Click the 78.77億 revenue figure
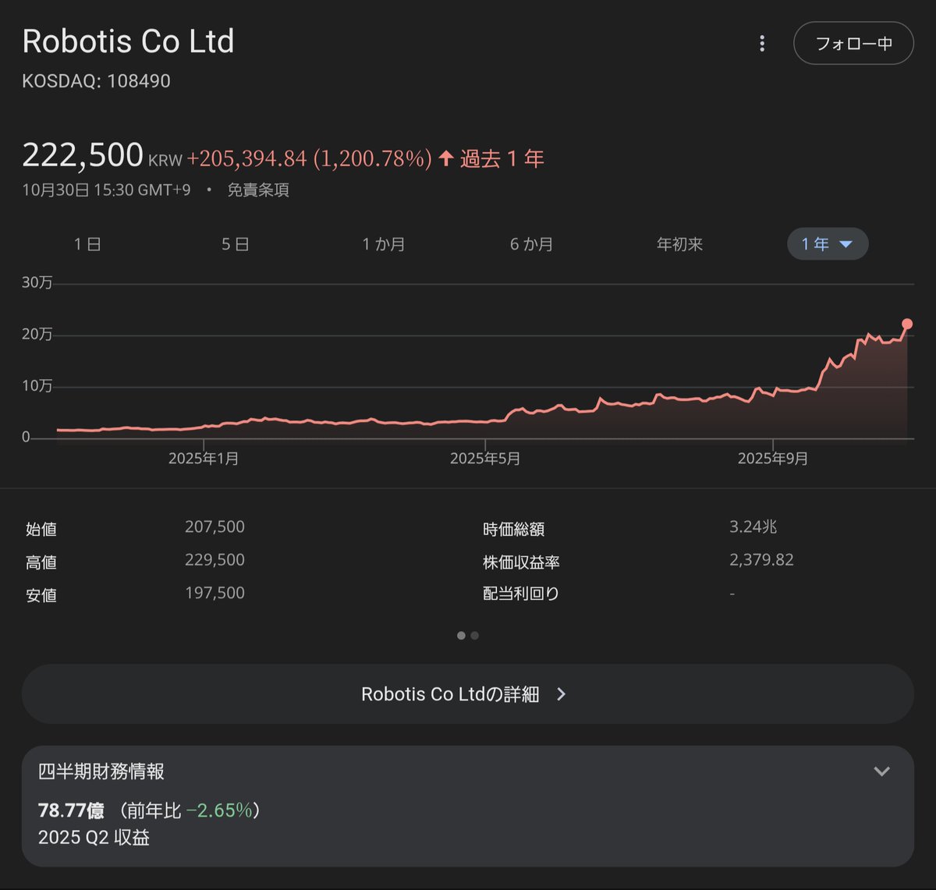The image size is (936, 890). [x=71, y=810]
